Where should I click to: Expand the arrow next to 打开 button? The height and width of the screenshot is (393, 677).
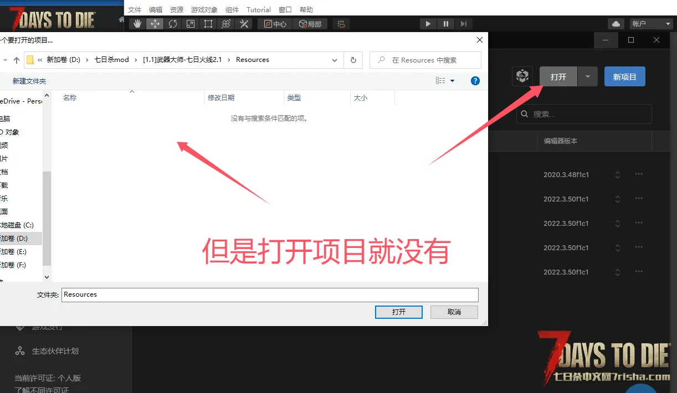tap(588, 77)
